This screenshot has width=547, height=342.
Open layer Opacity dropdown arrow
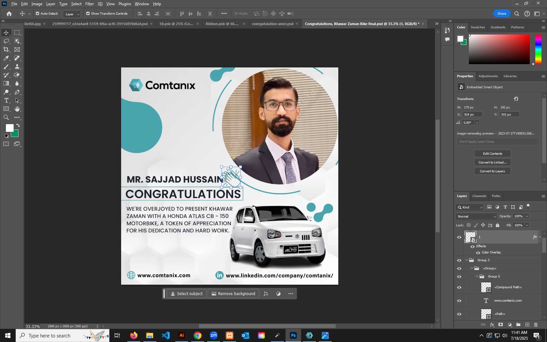pos(527,216)
